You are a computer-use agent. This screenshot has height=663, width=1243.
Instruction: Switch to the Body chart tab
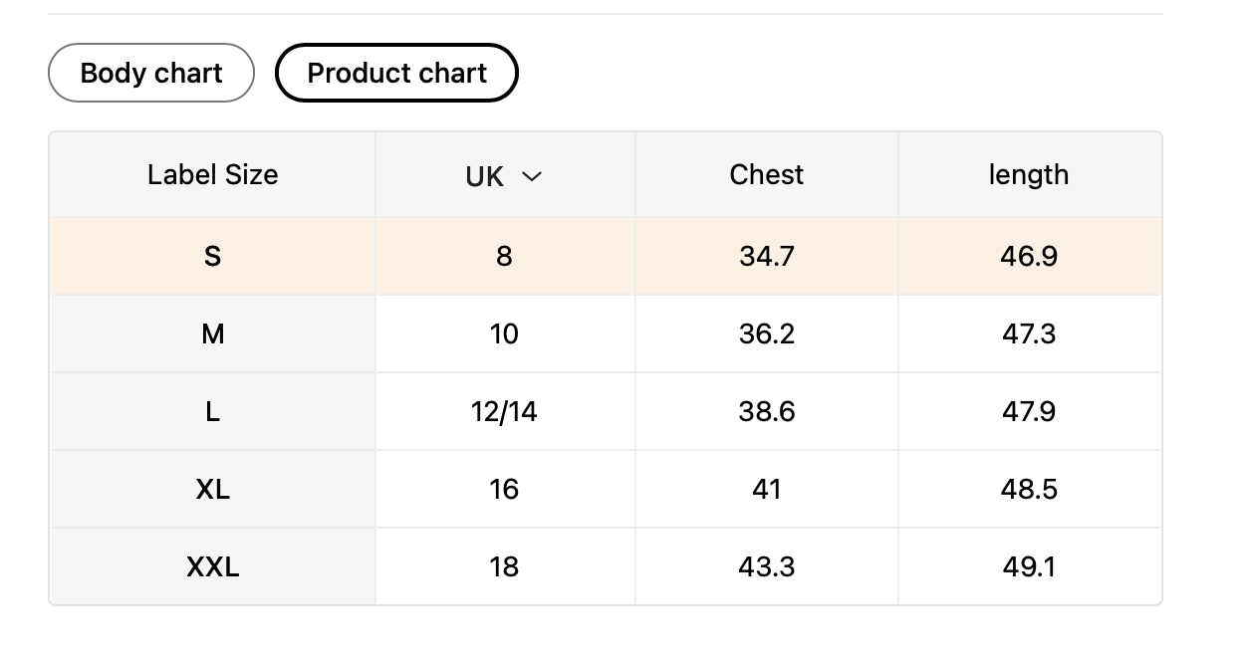coord(151,73)
